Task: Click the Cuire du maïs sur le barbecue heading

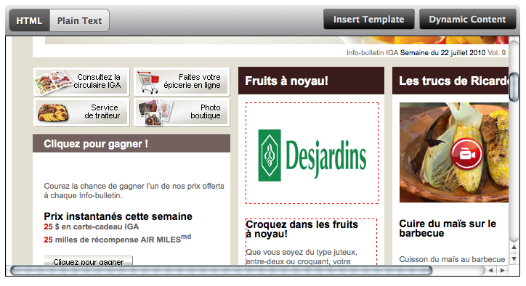Action: (448, 229)
